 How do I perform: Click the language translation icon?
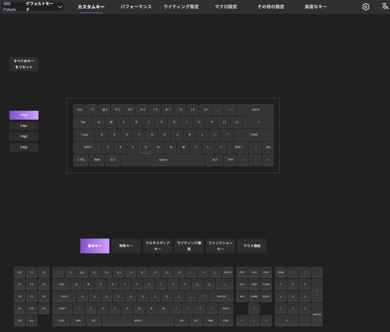pyautogui.click(x=385, y=6)
